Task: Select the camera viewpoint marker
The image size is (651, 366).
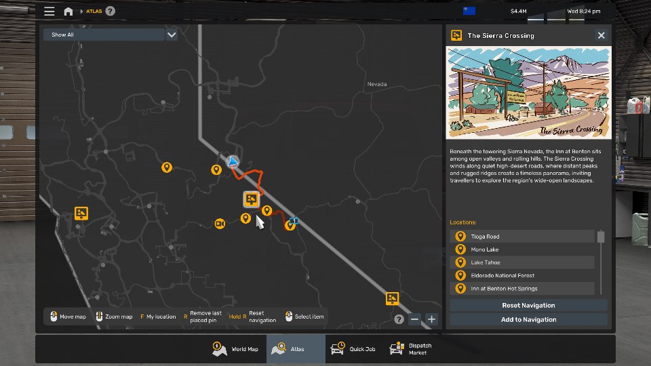Action: pos(220,224)
